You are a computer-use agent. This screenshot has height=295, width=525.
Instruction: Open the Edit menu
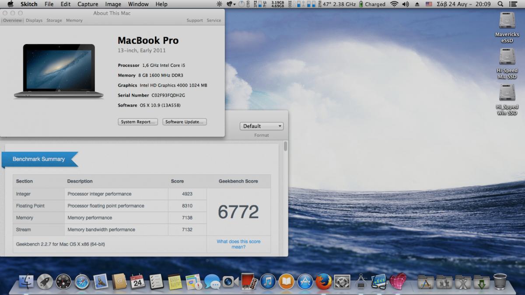pyautogui.click(x=66, y=4)
